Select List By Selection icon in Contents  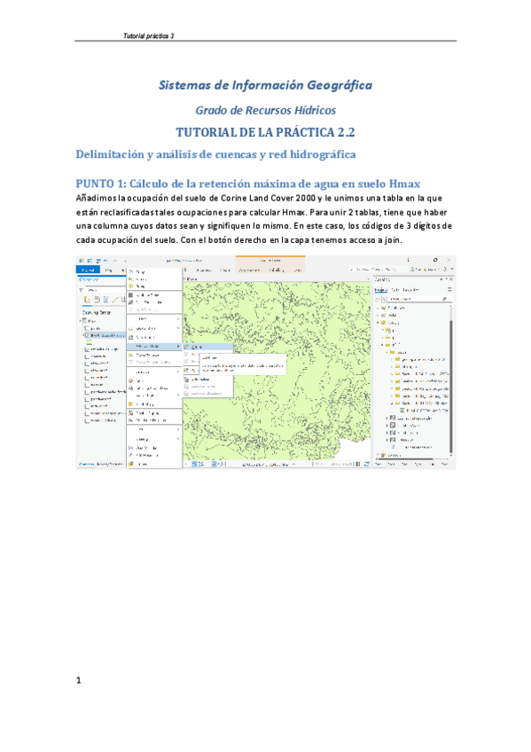[x=106, y=300]
